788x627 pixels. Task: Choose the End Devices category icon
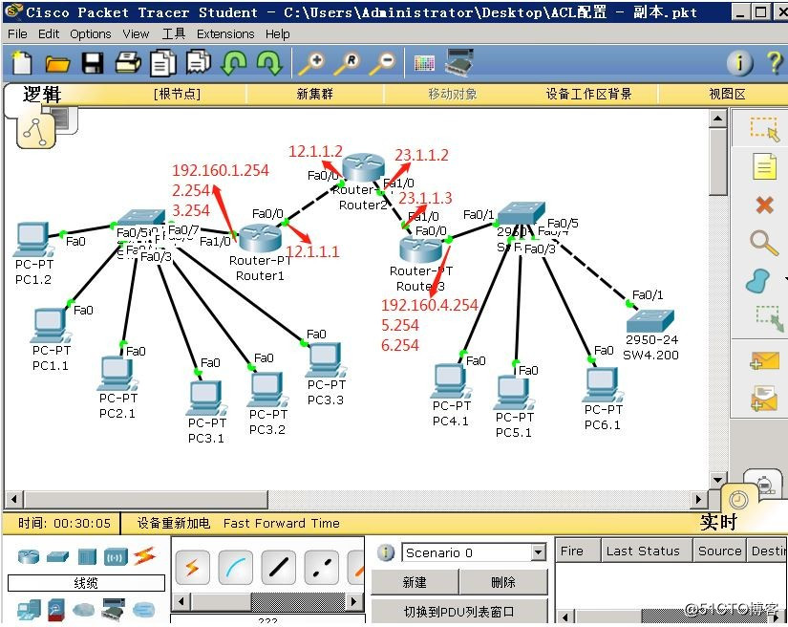pyautogui.click(x=30, y=610)
